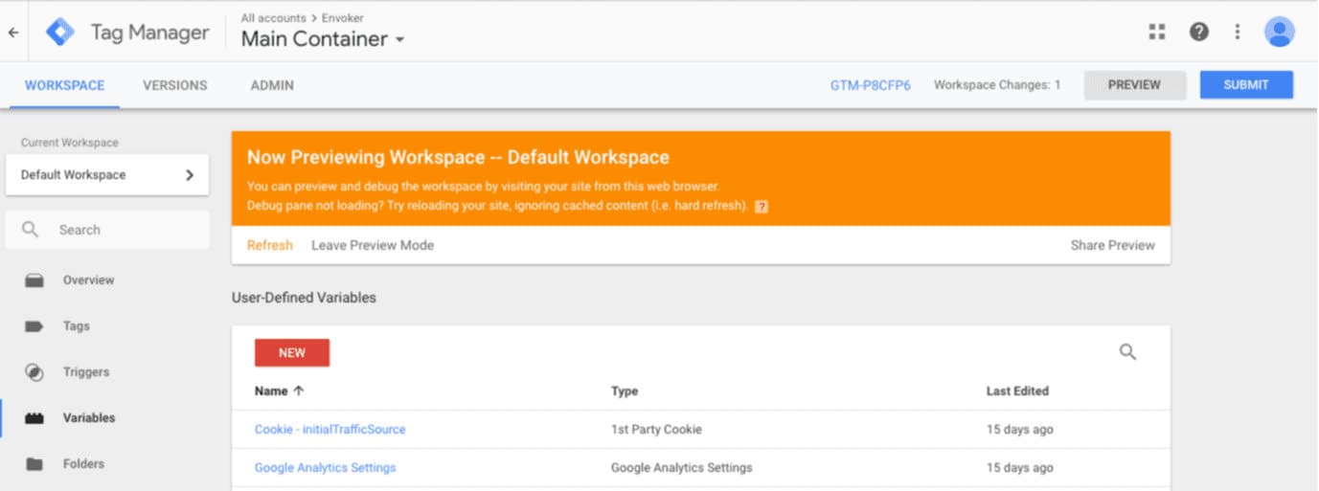This screenshot has height=491, width=1319.
Task: Open the help question mark icon
Action: pos(1199,32)
